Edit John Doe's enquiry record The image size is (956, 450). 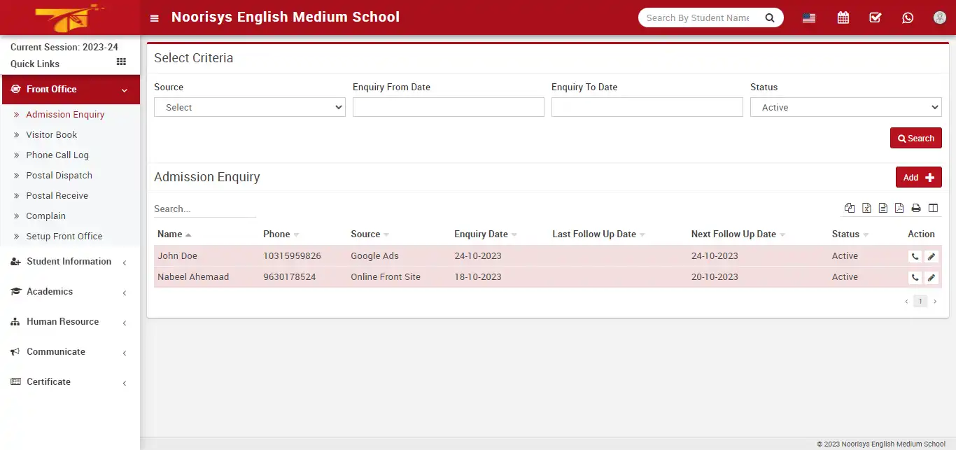(932, 256)
